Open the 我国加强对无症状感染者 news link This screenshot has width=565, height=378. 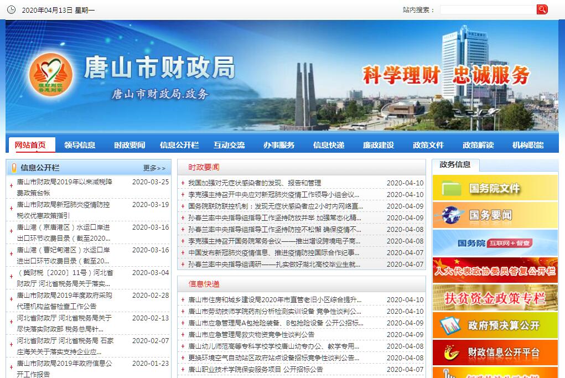(255, 183)
